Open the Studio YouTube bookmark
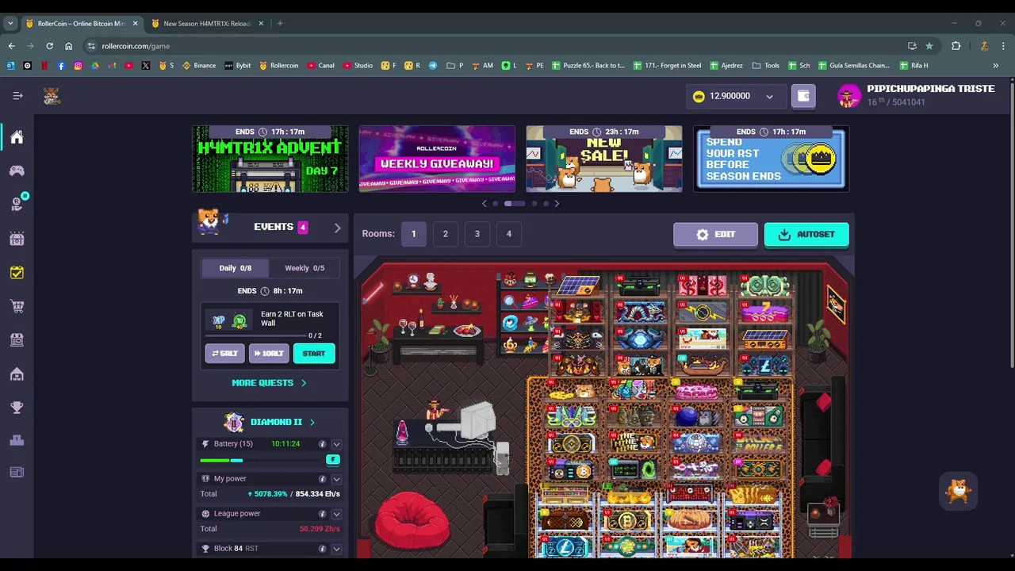 (358, 66)
